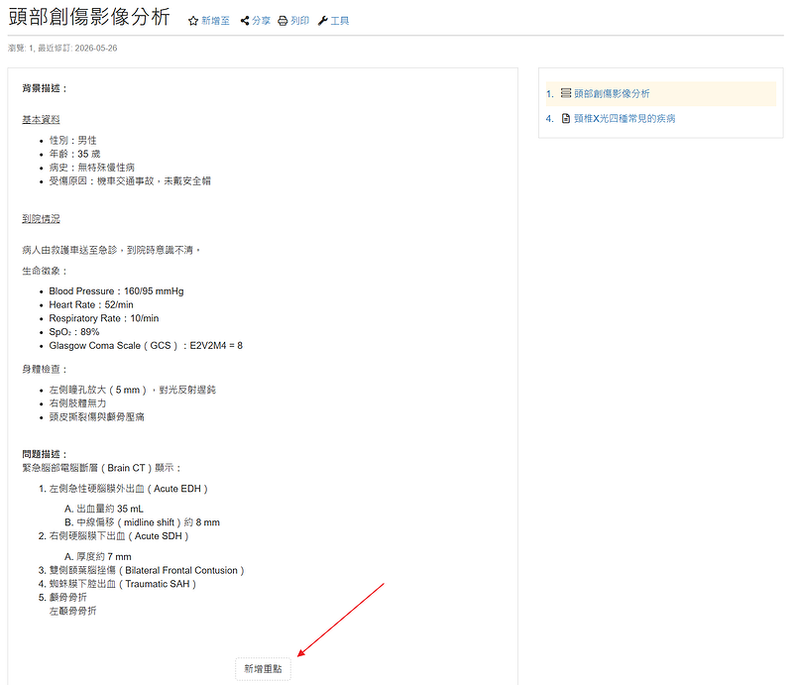Click the printer icon for 列印
The width and height of the screenshot is (793, 685).
pos(283,21)
